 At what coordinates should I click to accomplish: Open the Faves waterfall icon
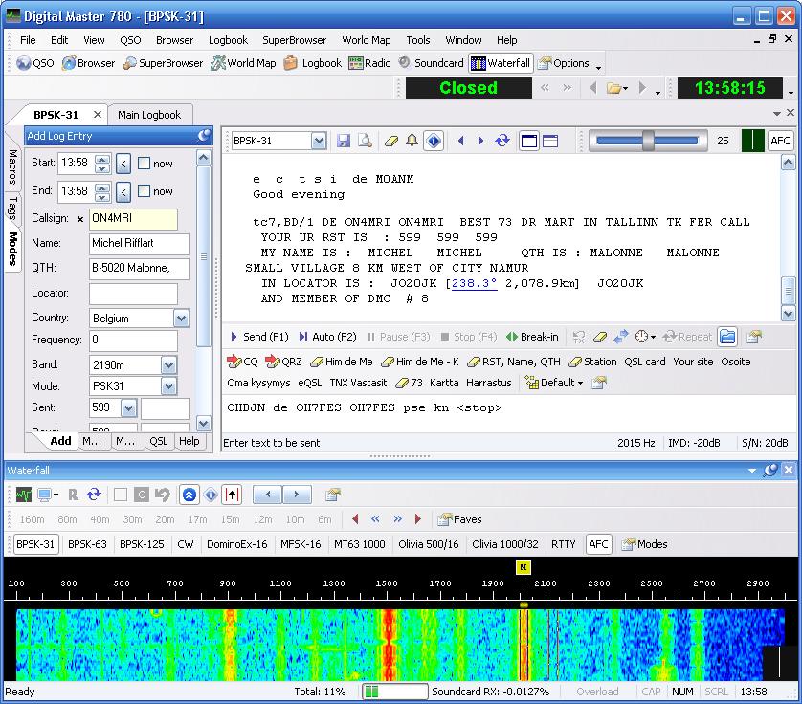459,519
